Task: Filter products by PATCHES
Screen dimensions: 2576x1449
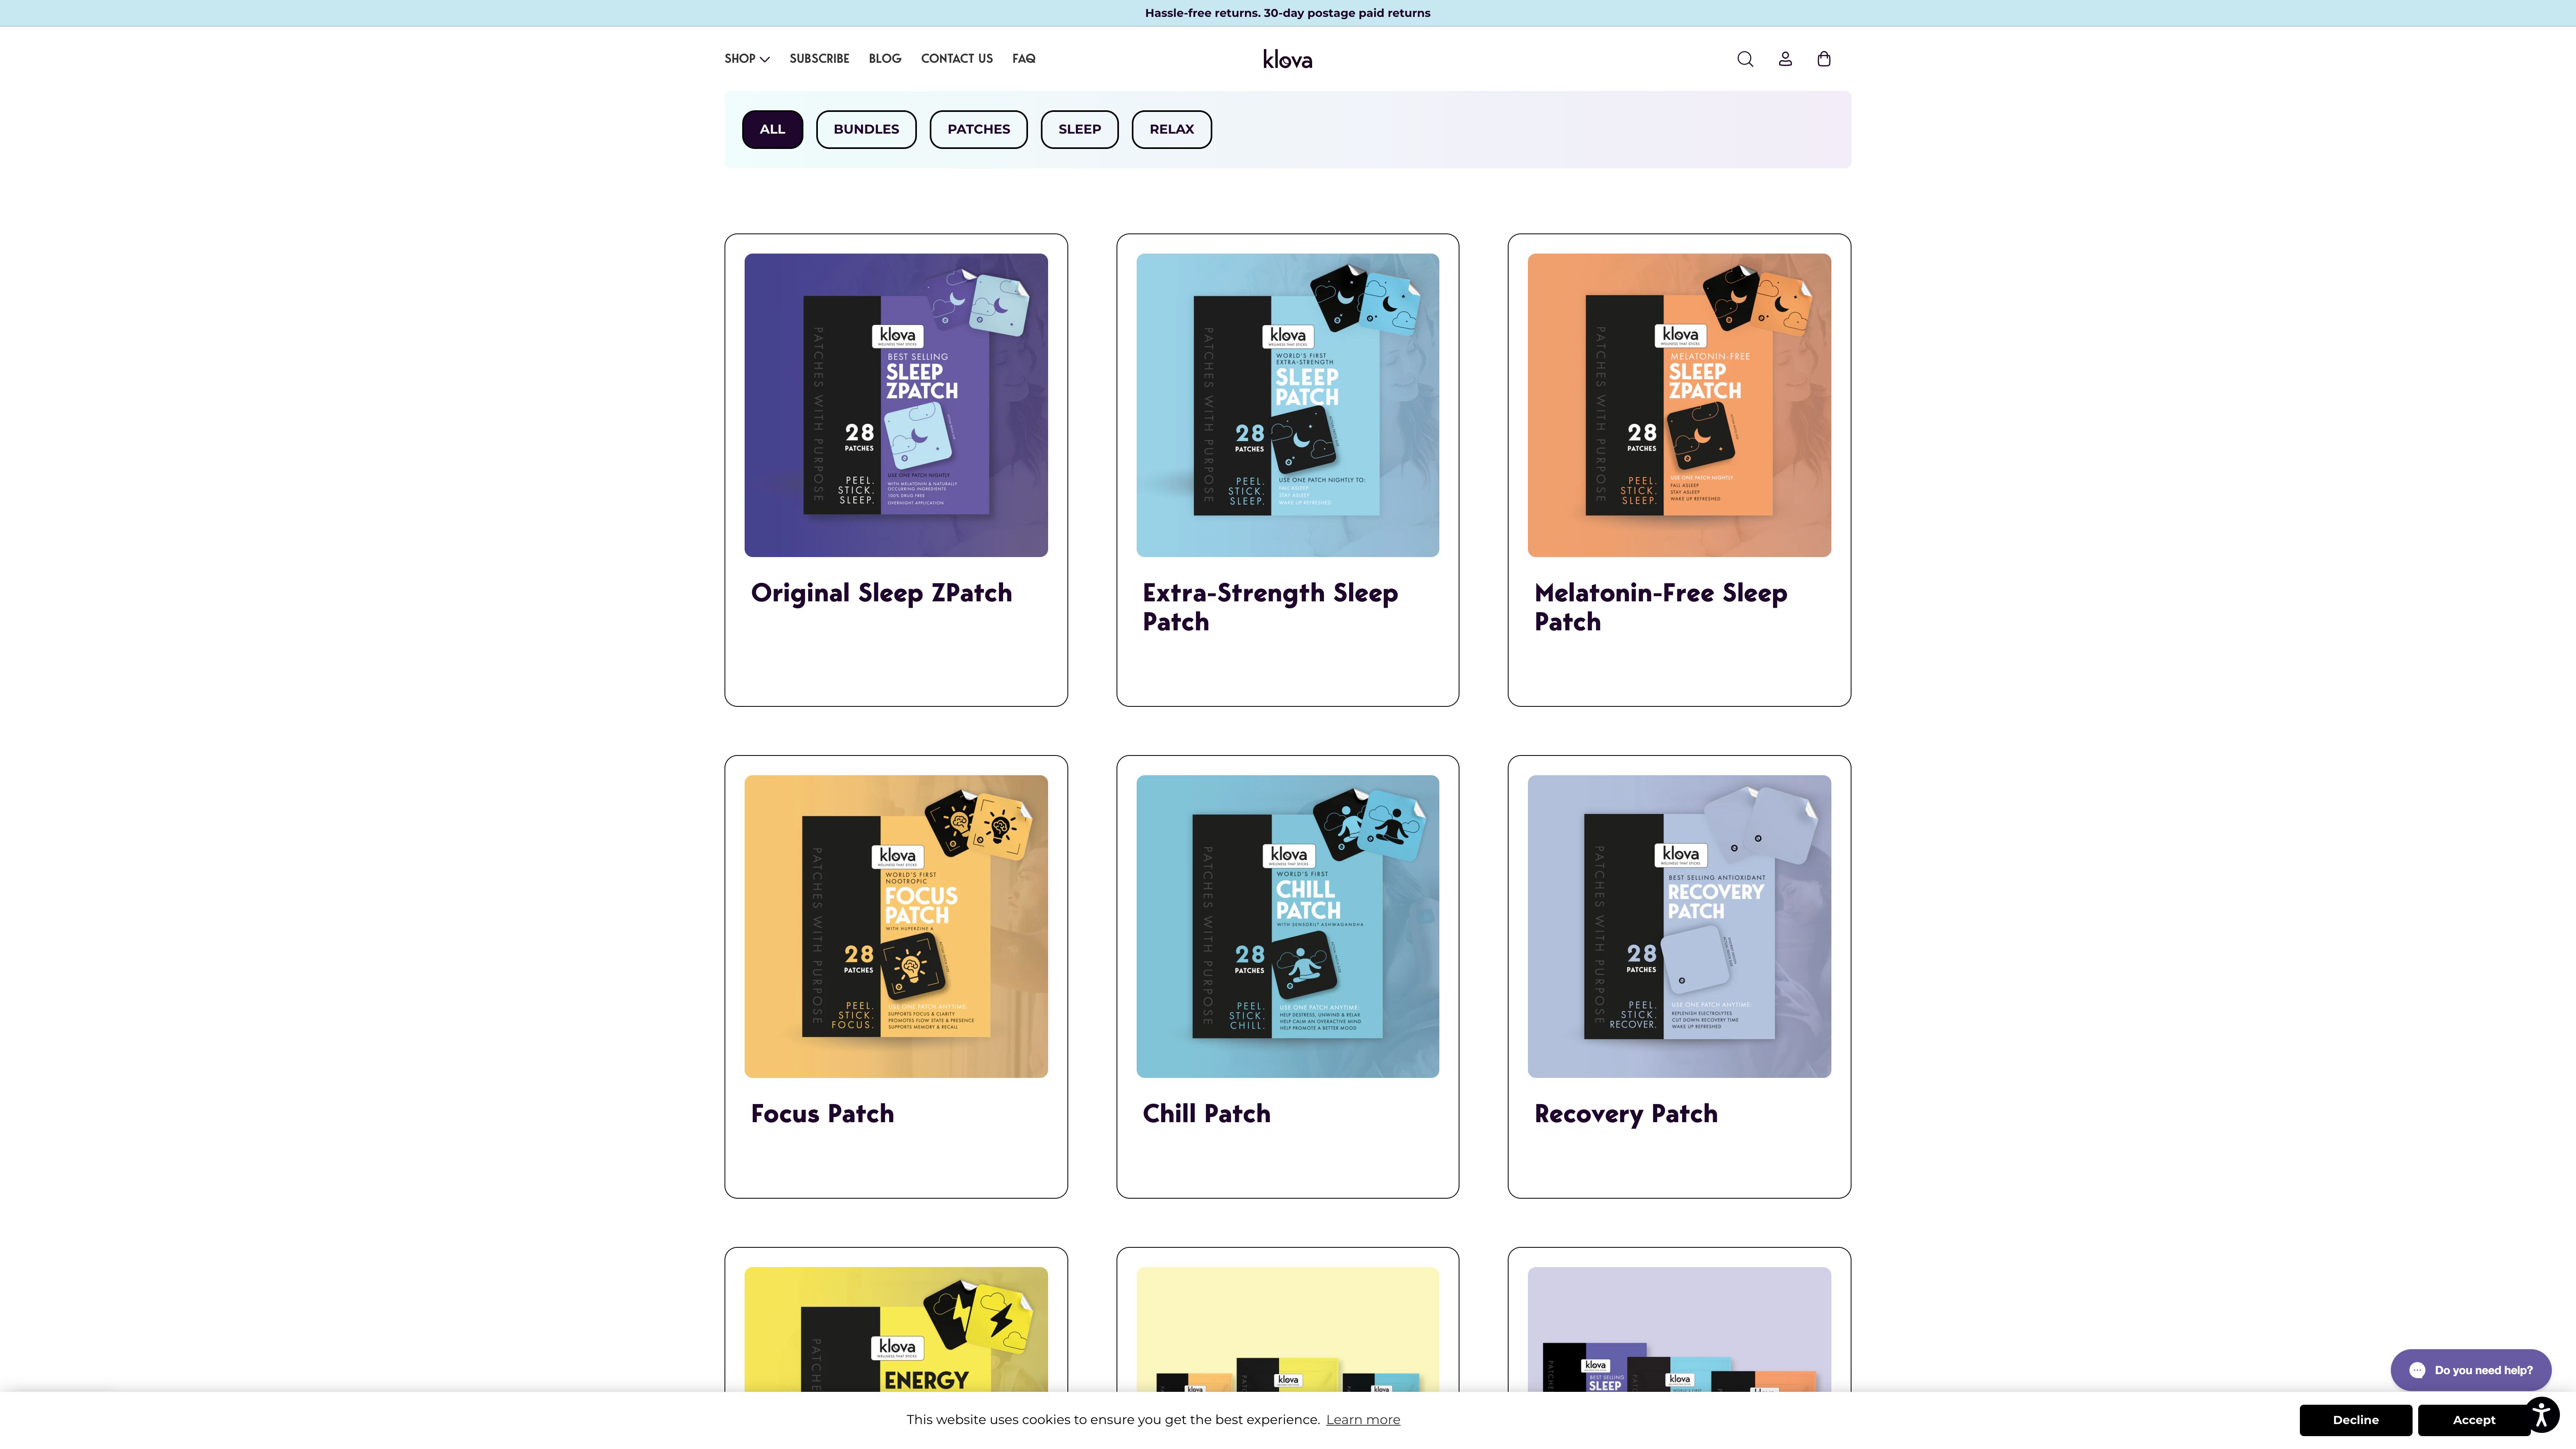Action: [x=978, y=128]
